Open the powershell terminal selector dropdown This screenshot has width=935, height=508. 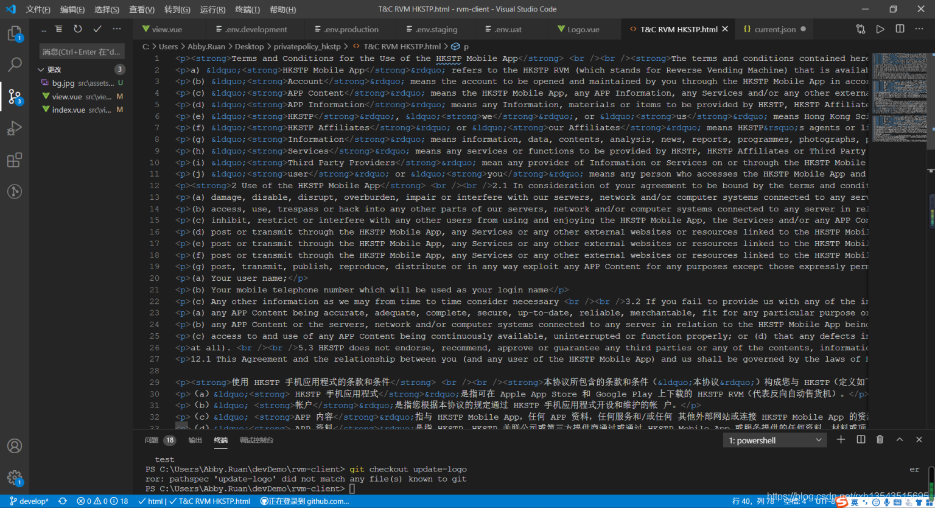[776, 440]
